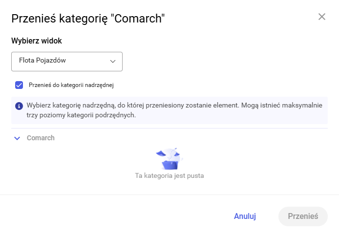Click the blue info icon in the hint banner
Viewport: 339px width, 237px height.
click(19, 106)
